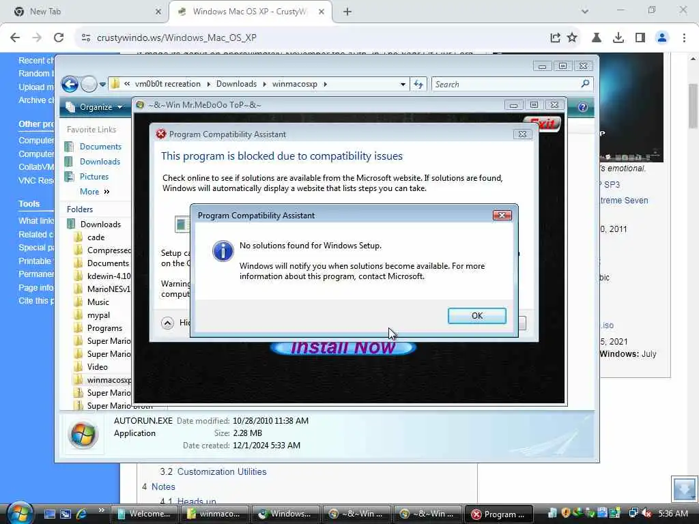Click OK in the No solutions dialog
Viewport: 699px width, 524px height.
[x=476, y=315]
